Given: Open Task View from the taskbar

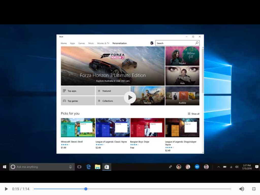Looking at the screenshot, I should [x=79, y=167].
